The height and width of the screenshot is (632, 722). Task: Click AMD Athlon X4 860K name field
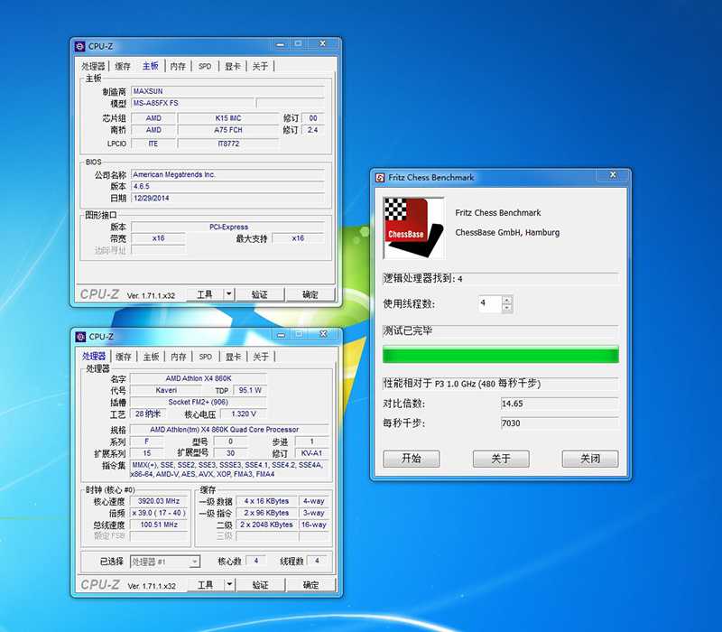[x=199, y=378]
